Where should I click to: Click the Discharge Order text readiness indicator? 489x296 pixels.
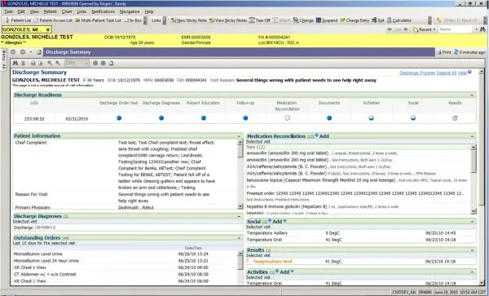pos(119,118)
